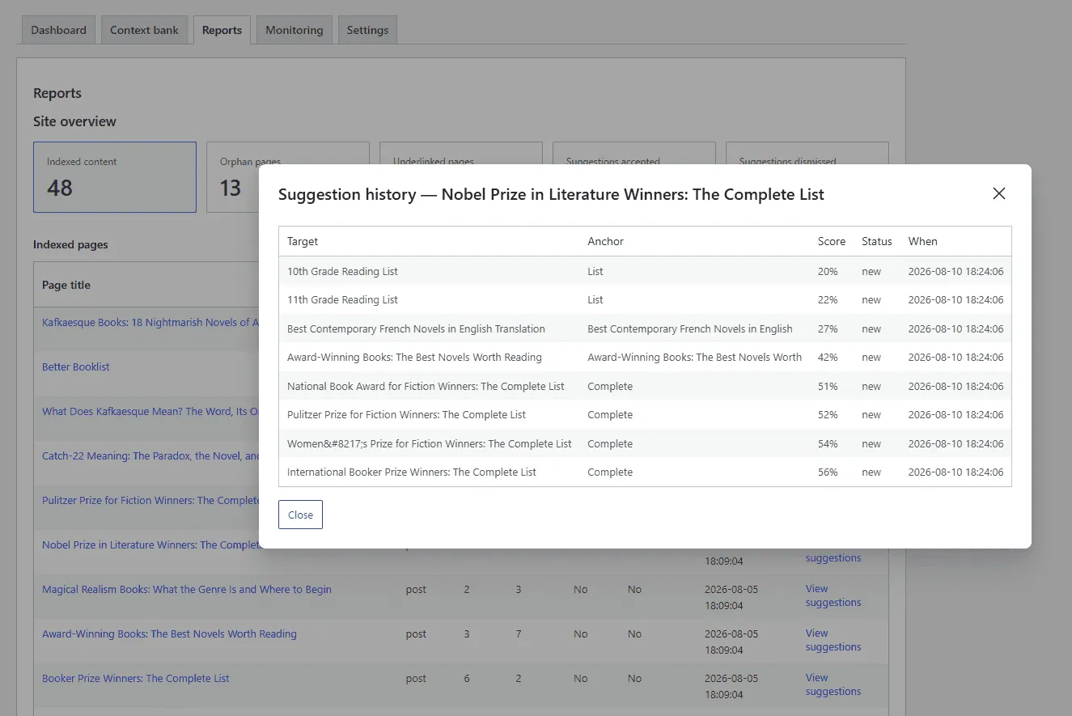The width and height of the screenshot is (1072, 716).
Task: Click the 22% score cell
Action: pos(828,299)
